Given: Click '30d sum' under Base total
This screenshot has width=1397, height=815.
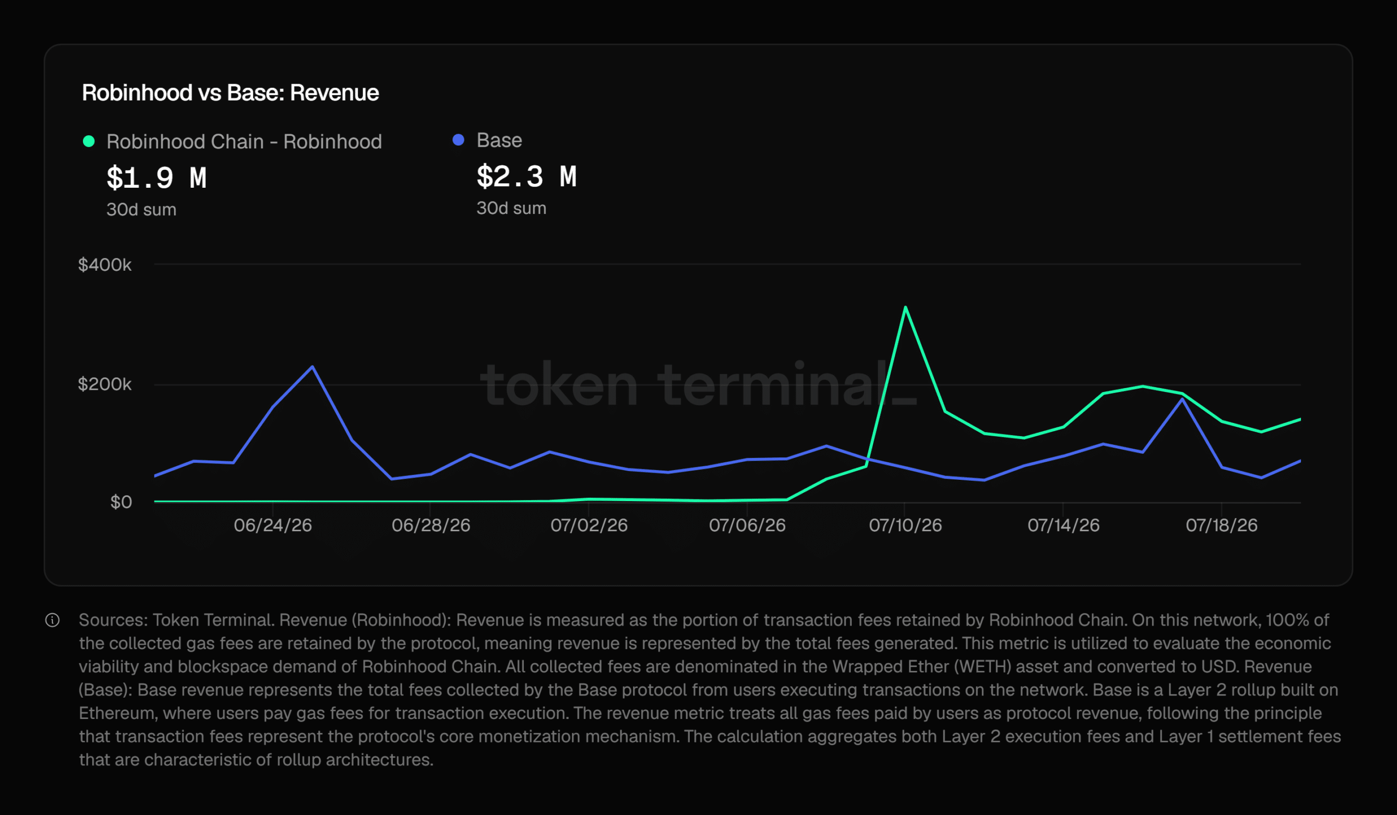Looking at the screenshot, I should (x=511, y=208).
